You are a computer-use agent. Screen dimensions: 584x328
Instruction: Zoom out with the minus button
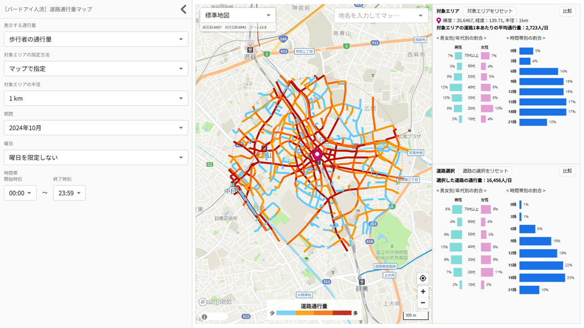(x=423, y=303)
